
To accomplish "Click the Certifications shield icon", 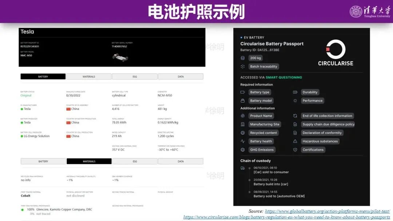I will [x=295, y=150].
